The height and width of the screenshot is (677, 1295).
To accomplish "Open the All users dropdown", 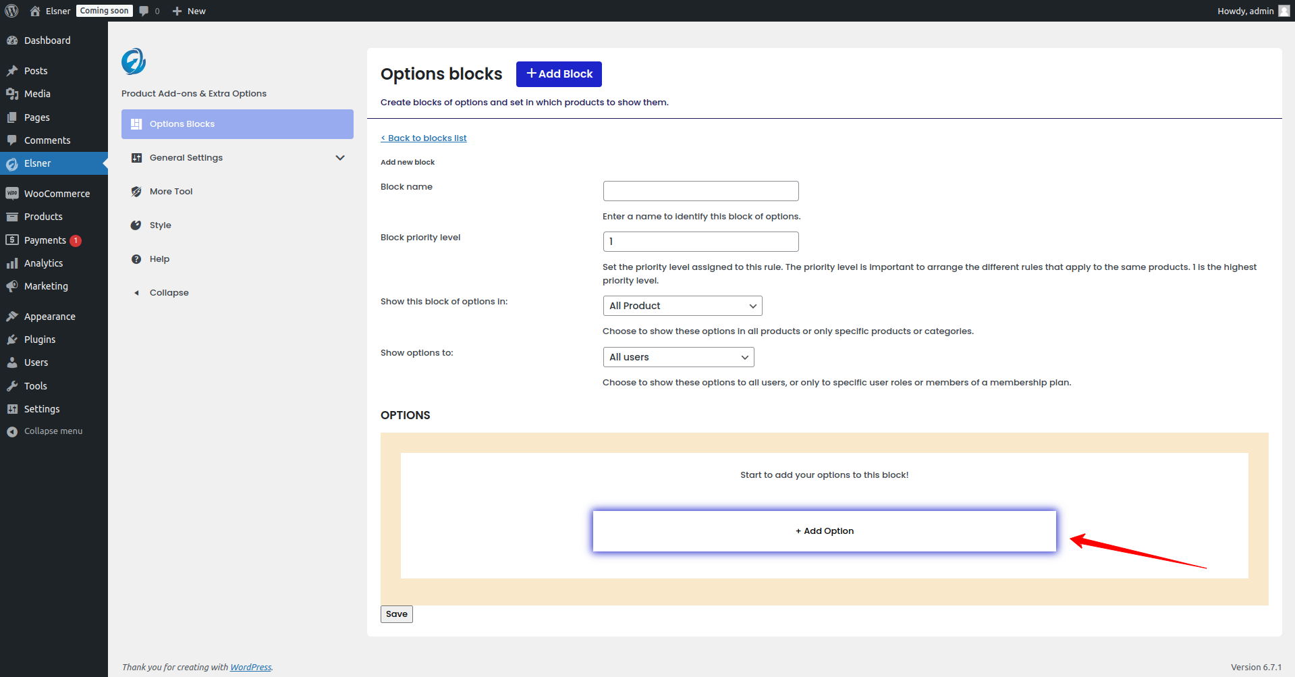I will pos(678,357).
